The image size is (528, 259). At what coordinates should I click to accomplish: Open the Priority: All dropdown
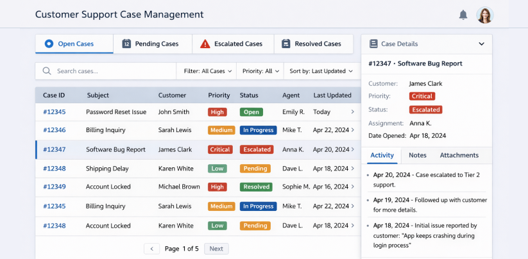point(260,71)
